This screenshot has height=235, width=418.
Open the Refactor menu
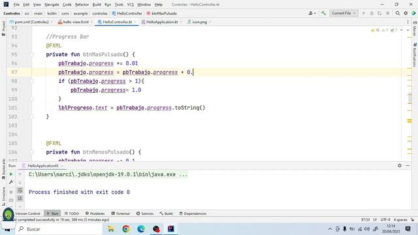(82, 5)
